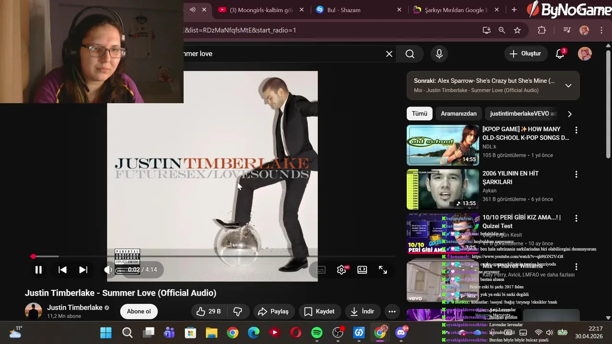Image resolution: width=612 pixels, height=344 pixels.
Task: Open Windows taskbar Search
Action: (x=127, y=333)
